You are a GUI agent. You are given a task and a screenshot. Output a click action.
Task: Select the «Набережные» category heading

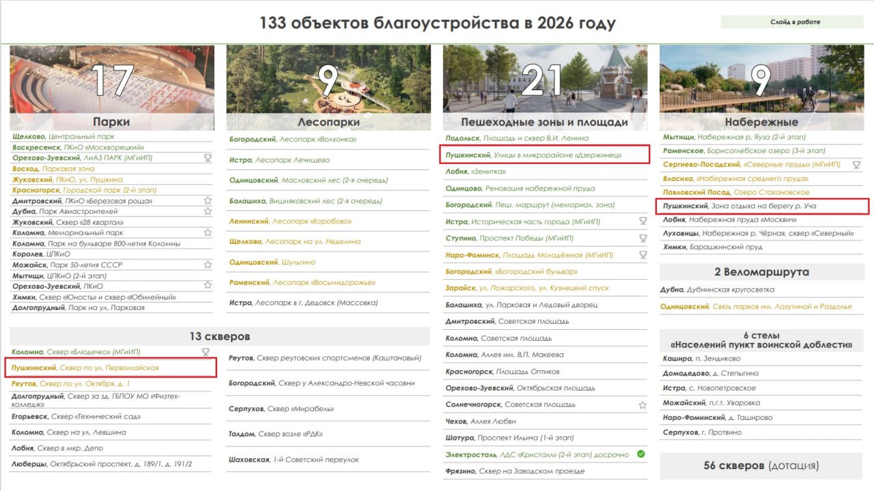point(761,122)
